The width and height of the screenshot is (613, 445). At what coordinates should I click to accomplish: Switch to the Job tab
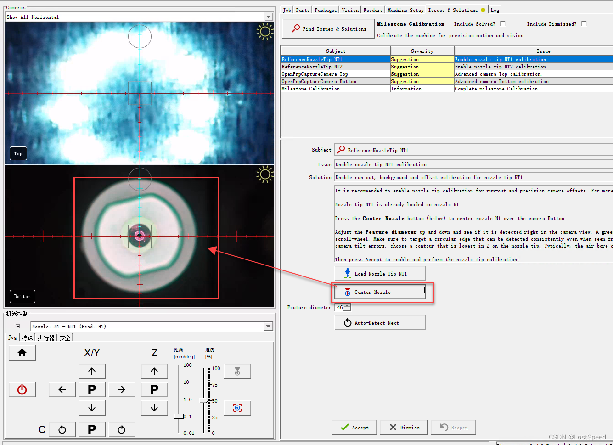pos(287,10)
